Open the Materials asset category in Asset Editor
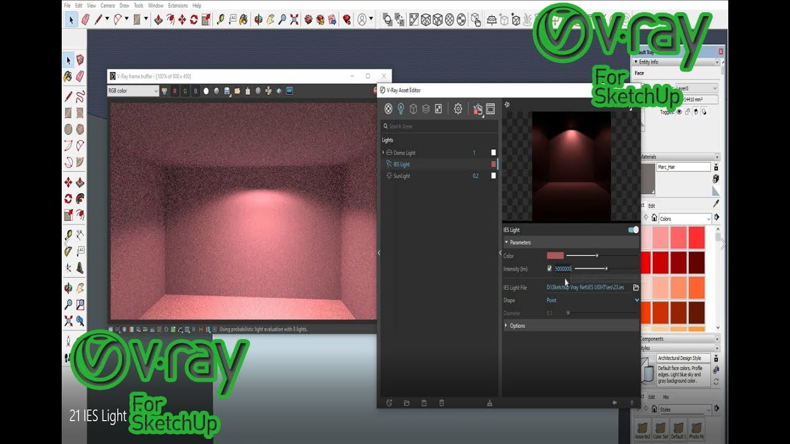 [388, 109]
